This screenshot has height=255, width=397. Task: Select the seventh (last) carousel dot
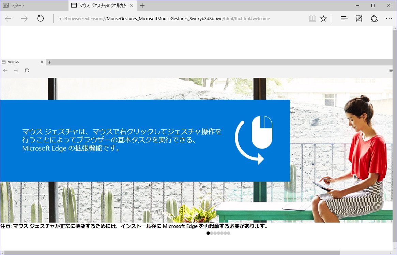[229, 233]
